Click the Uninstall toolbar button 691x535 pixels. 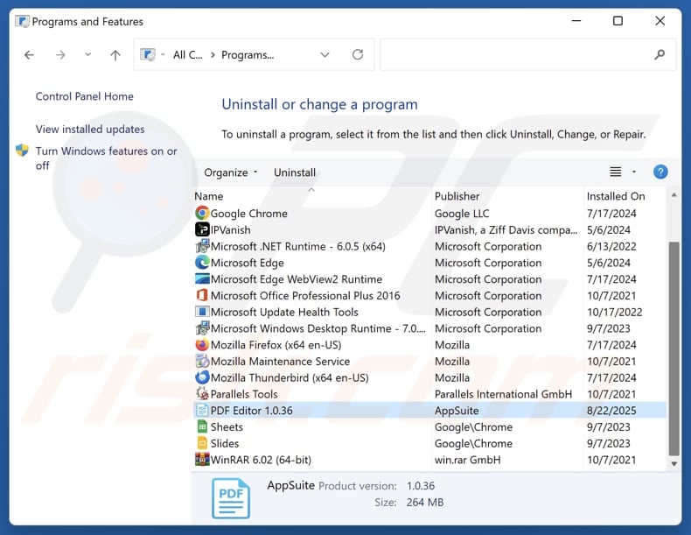click(x=295, y=172)
